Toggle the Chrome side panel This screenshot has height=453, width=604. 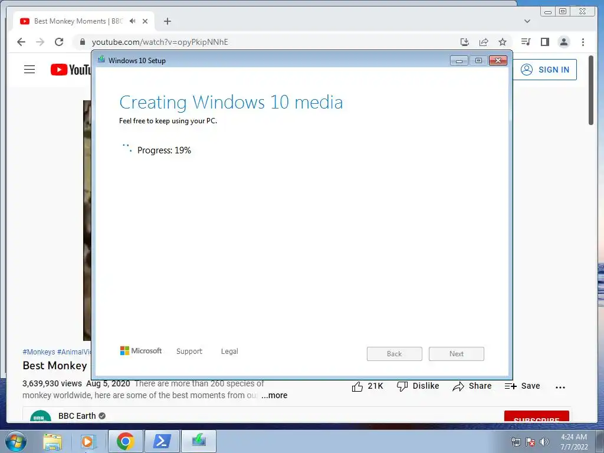point(544,42)
